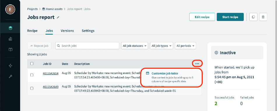The image size is (277, 111).
Task: Click the Job ID column header
Action: 47,64
